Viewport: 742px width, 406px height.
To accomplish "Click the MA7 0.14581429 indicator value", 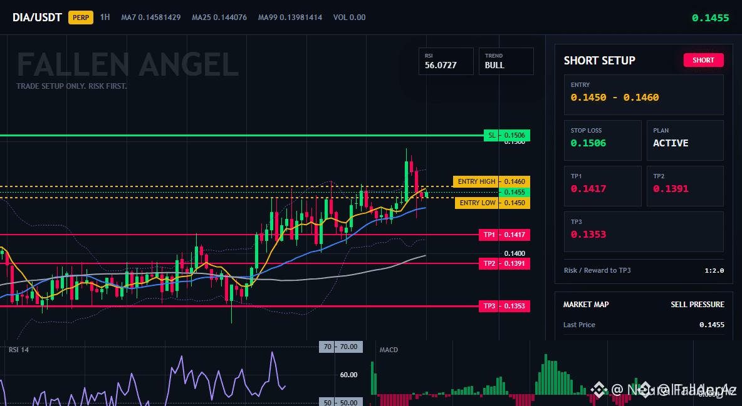I will click(150, 18).
